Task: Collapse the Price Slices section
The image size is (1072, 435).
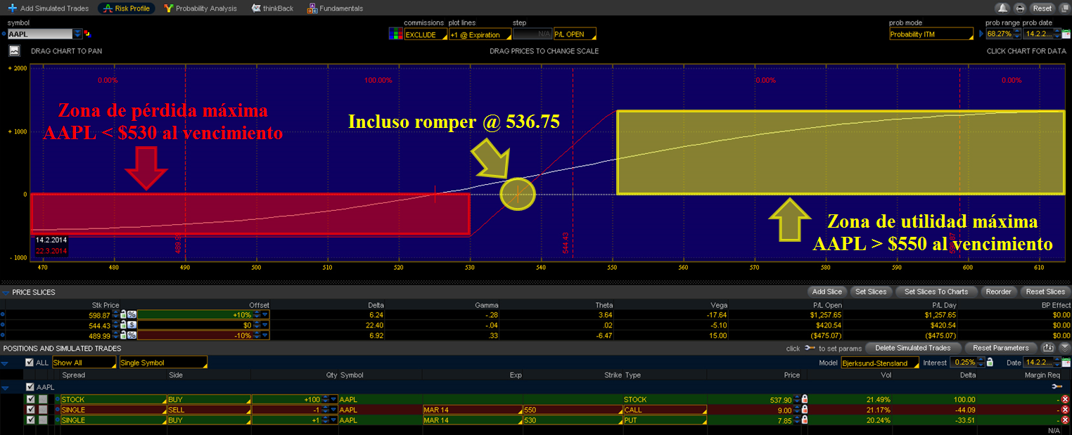Action: click(6, 292)
